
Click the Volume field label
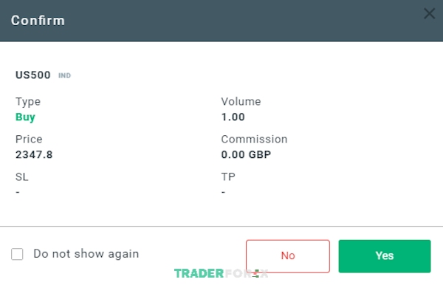[x=241, y=101]
